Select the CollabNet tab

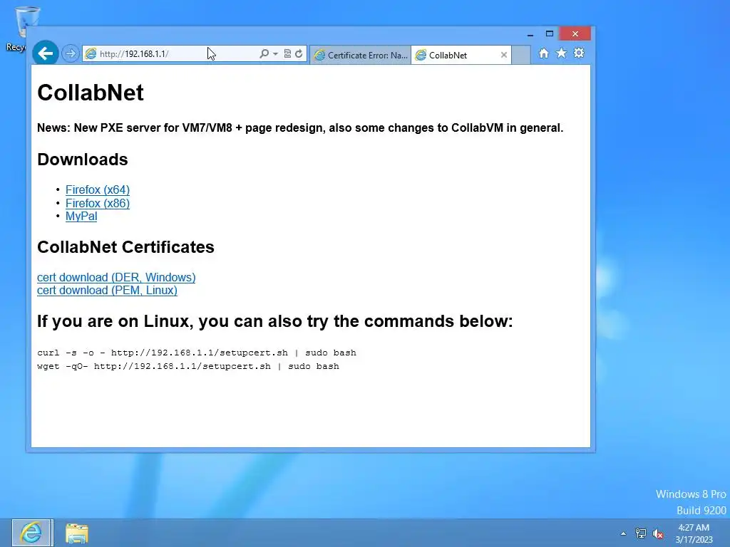(x=461, y=55)
